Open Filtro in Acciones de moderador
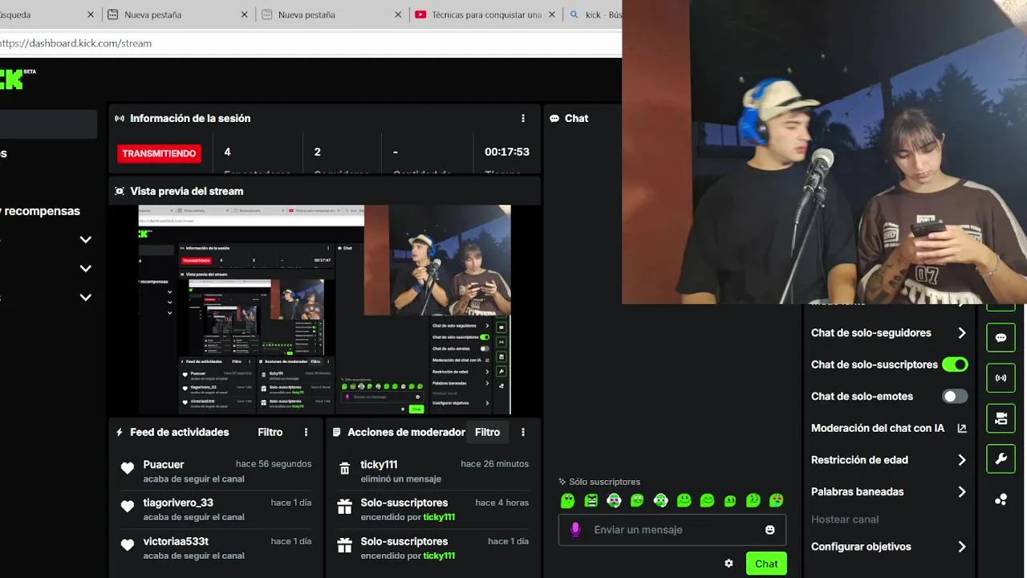The image size is (1027, 578). (x=487, y=432)
